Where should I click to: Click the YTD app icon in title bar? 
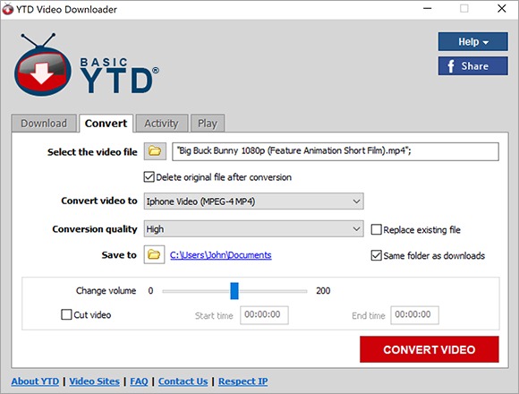8,9
